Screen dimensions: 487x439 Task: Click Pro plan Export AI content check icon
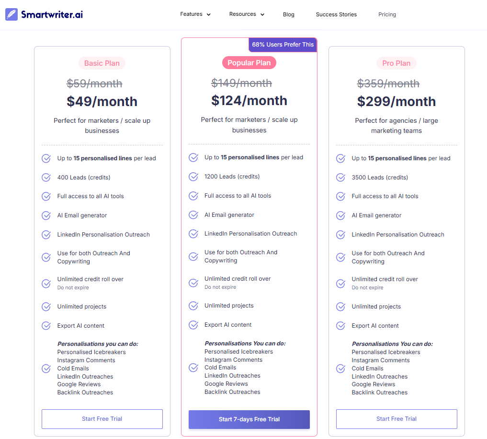[x=341, y=326]
